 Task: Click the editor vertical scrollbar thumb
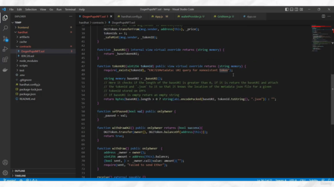332,99
